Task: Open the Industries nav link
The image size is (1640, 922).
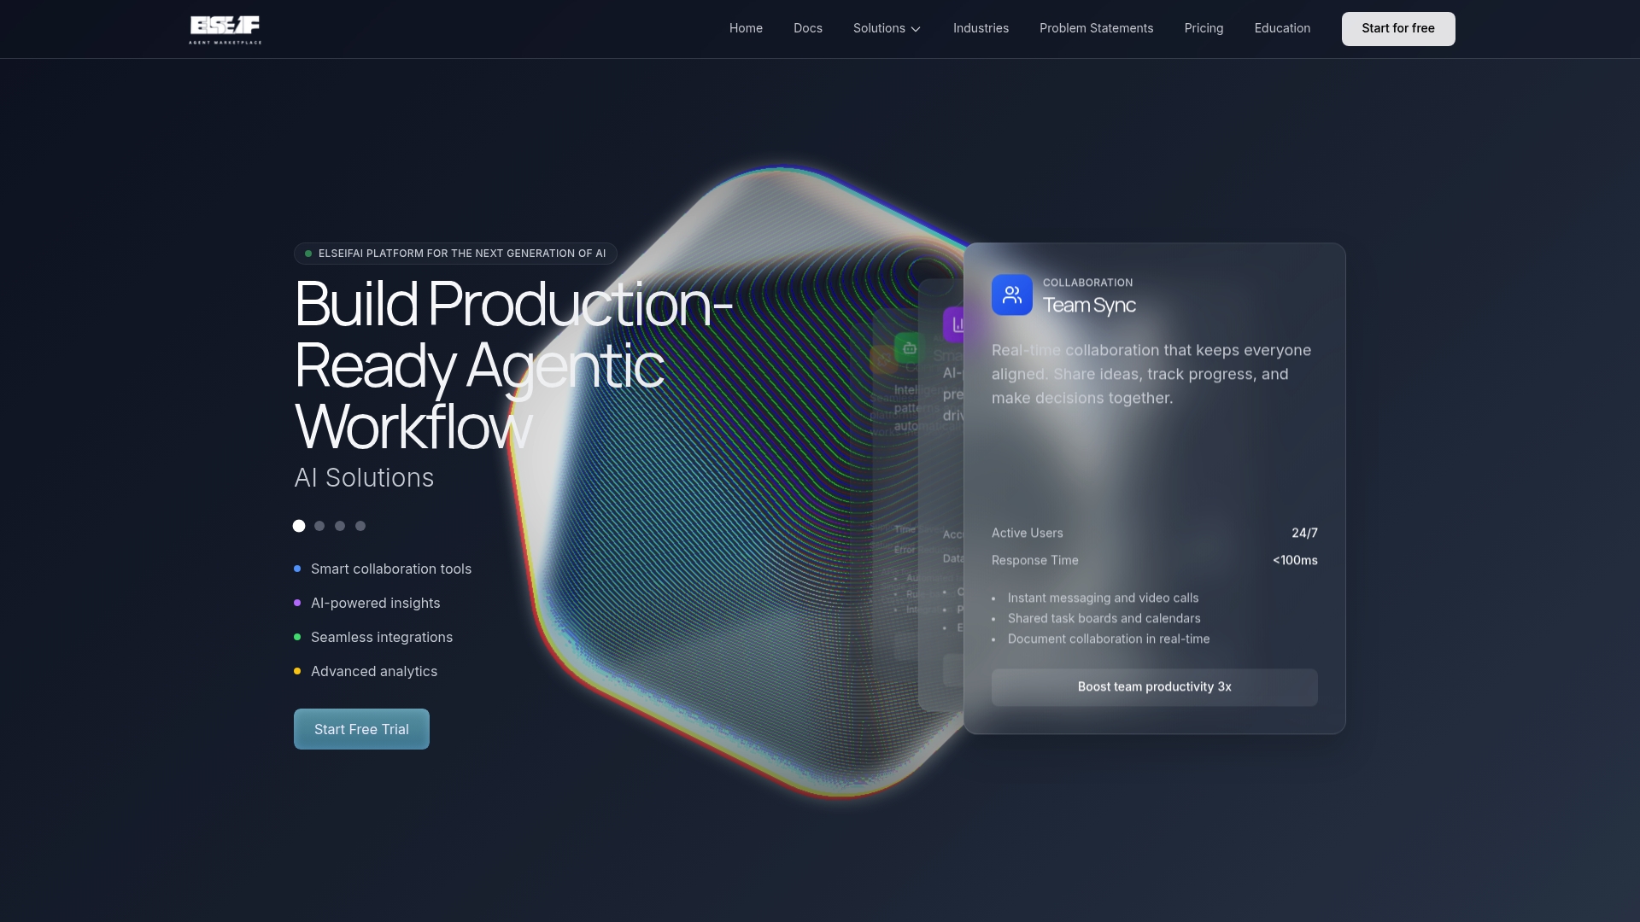Action: pos(981,28)
